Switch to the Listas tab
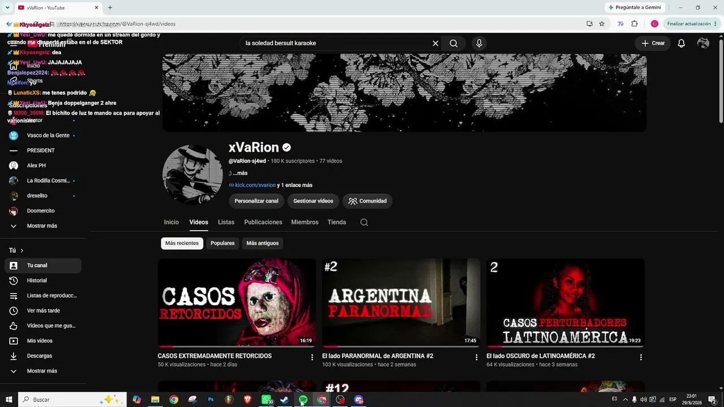724x407 pixels. coord(226,222)
